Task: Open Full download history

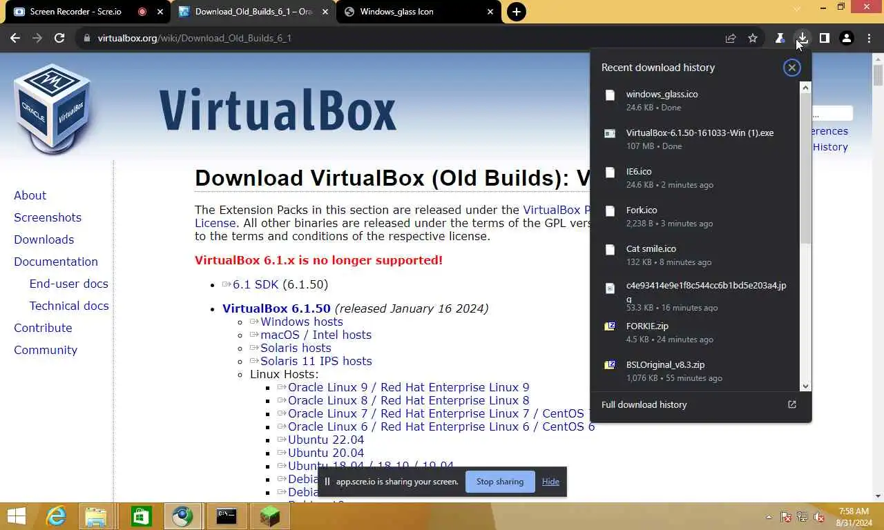Action: click(644, 404)
